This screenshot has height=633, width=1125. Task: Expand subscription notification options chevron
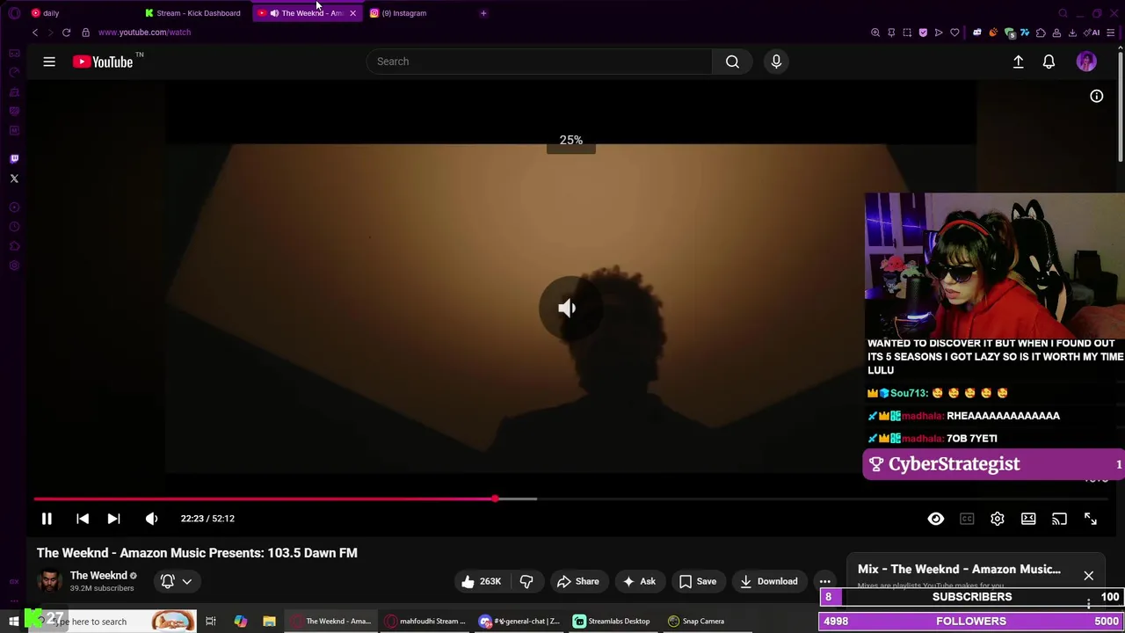coord(186,581)
